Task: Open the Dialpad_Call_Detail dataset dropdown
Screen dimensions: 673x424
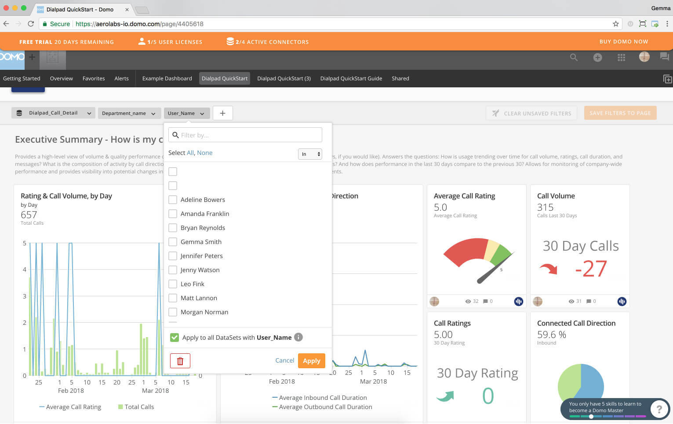Action: 53,113
